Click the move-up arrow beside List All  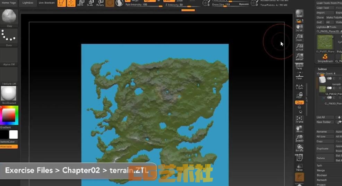pos(339,117)
